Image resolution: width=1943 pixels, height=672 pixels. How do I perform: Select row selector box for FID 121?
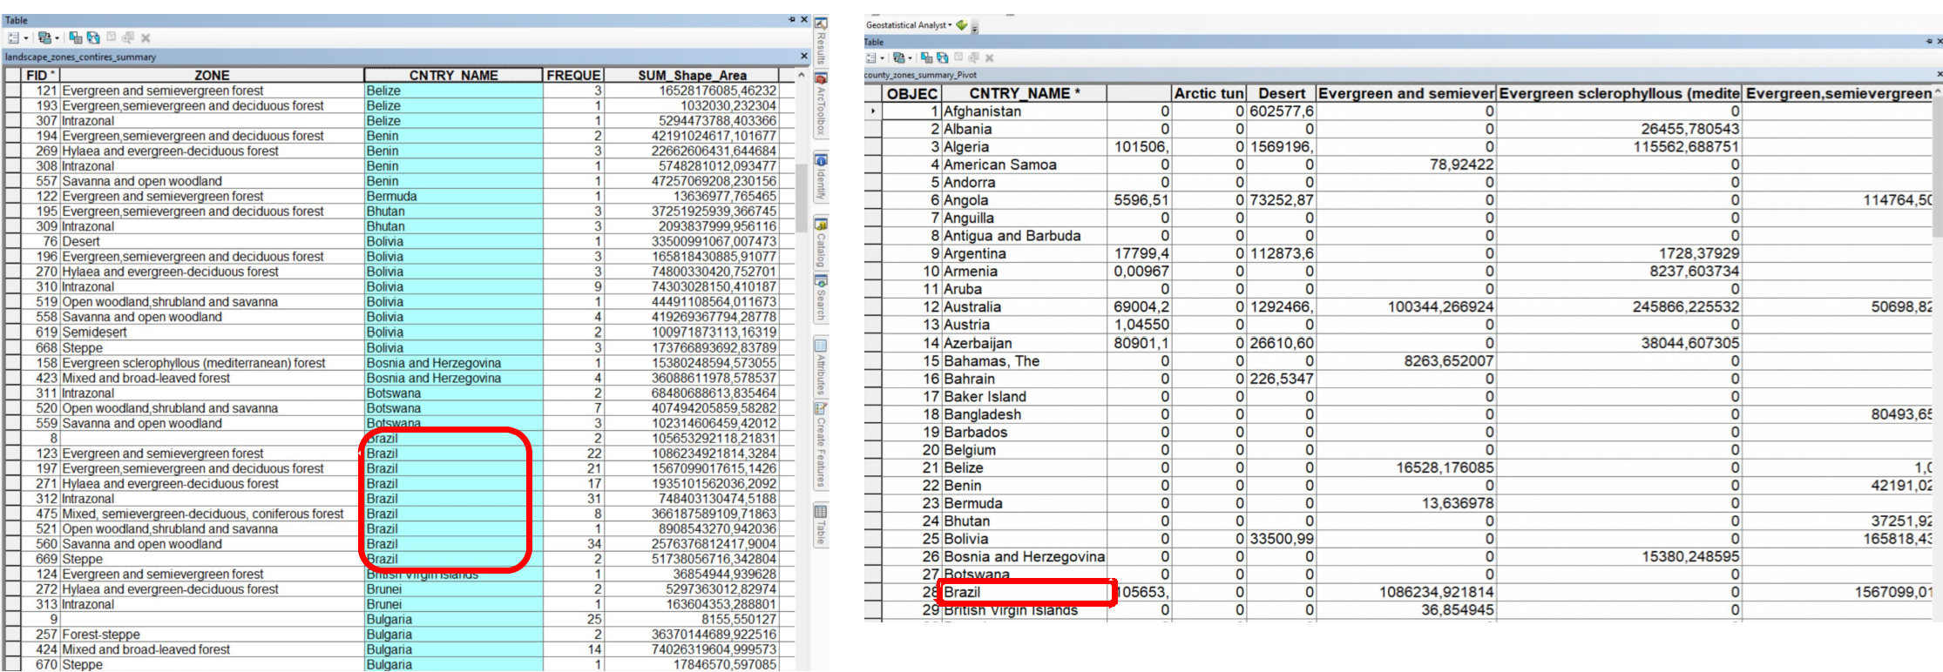[x=11, y=91]
